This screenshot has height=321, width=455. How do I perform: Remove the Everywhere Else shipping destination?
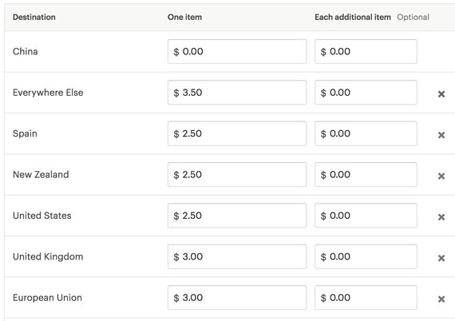(x=441, y=93)
